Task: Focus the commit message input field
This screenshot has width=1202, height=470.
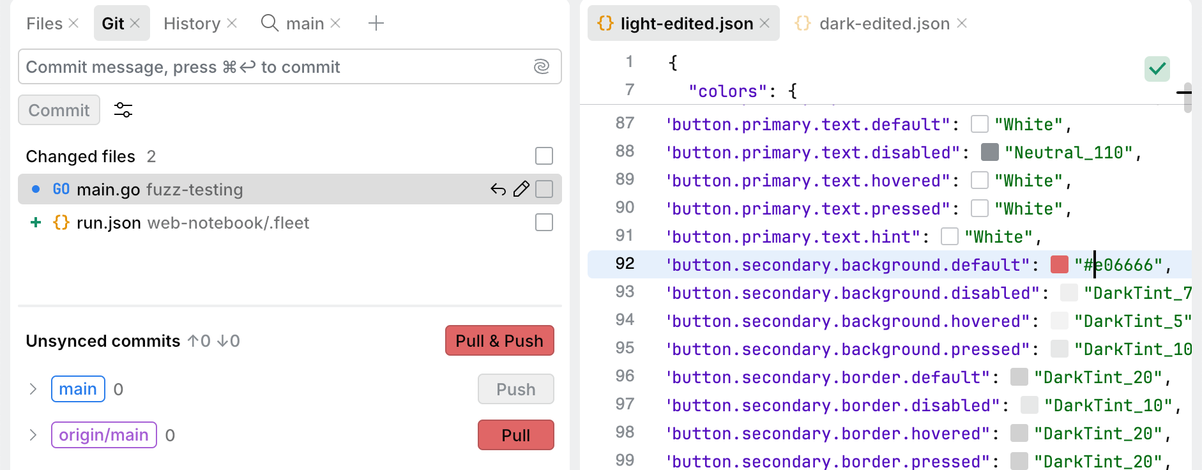Action: click(x=275, y=66)
